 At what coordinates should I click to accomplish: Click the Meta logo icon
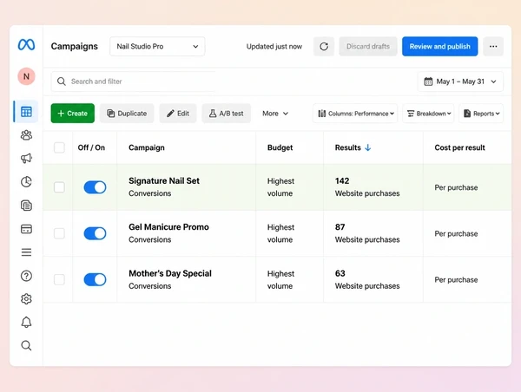click(26, 45)
